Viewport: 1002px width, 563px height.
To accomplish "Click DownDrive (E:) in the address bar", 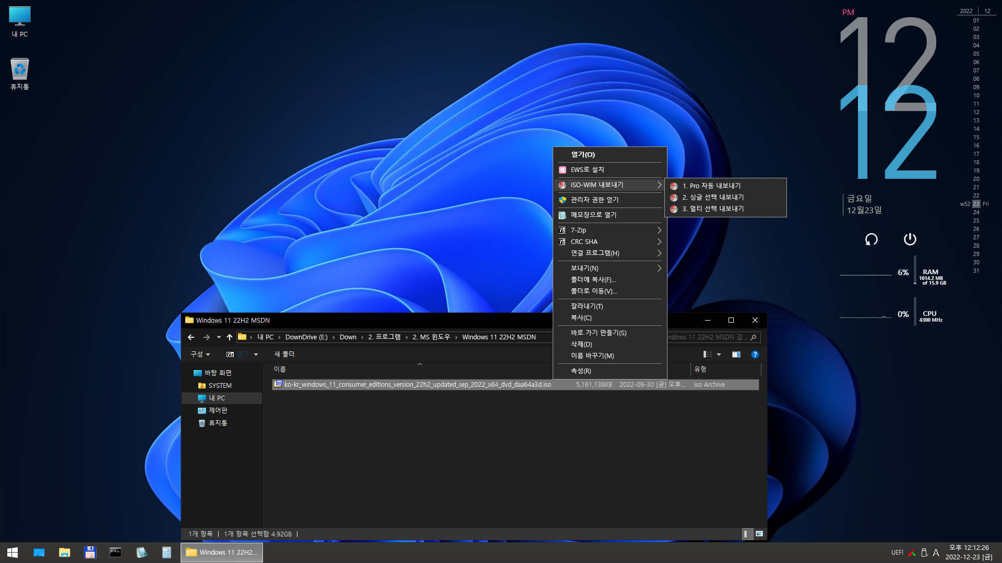I will coord(306,337).
